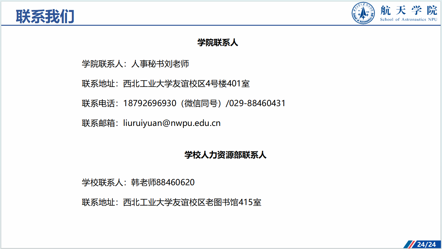Click the 联系我们 slide title
The image size is (442, 249).
click(45, 16)
